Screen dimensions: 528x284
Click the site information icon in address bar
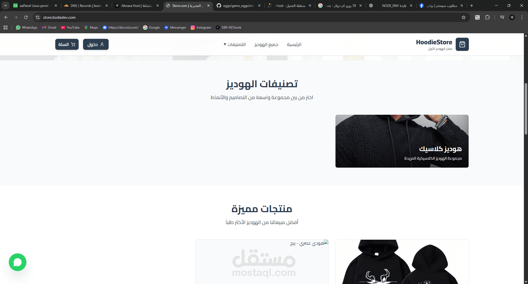[x=38, y=17]
